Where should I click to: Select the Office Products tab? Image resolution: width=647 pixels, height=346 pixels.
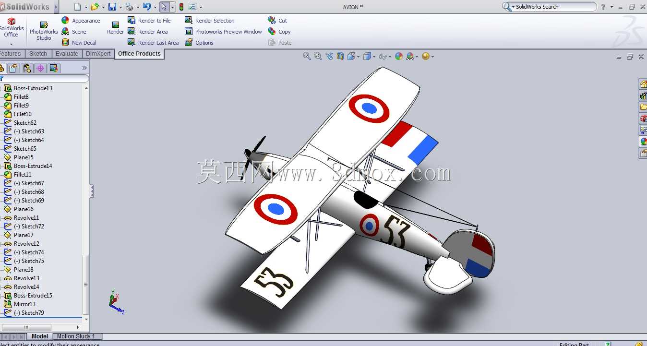pyautogui.click(x=139, y=54)
